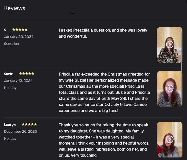The height and width of the screenshot is (160, 187).
Task: Open the thumbnail beside S's question review
Action: click(170, 45)
